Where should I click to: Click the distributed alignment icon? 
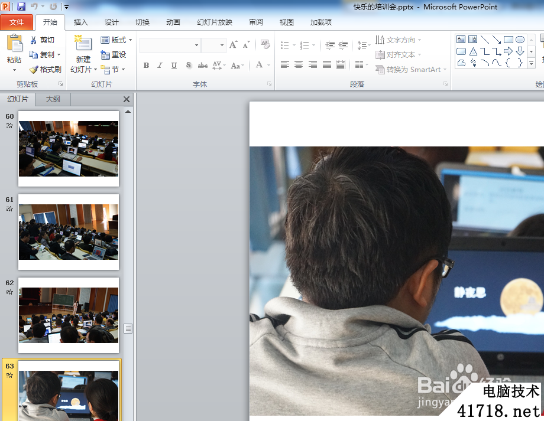pos(341,65)
